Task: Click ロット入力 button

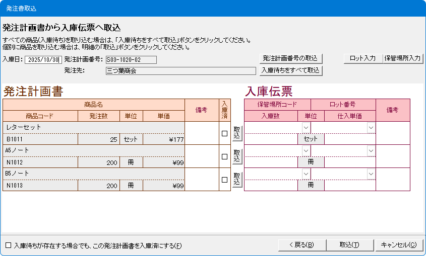Action: 363,58
